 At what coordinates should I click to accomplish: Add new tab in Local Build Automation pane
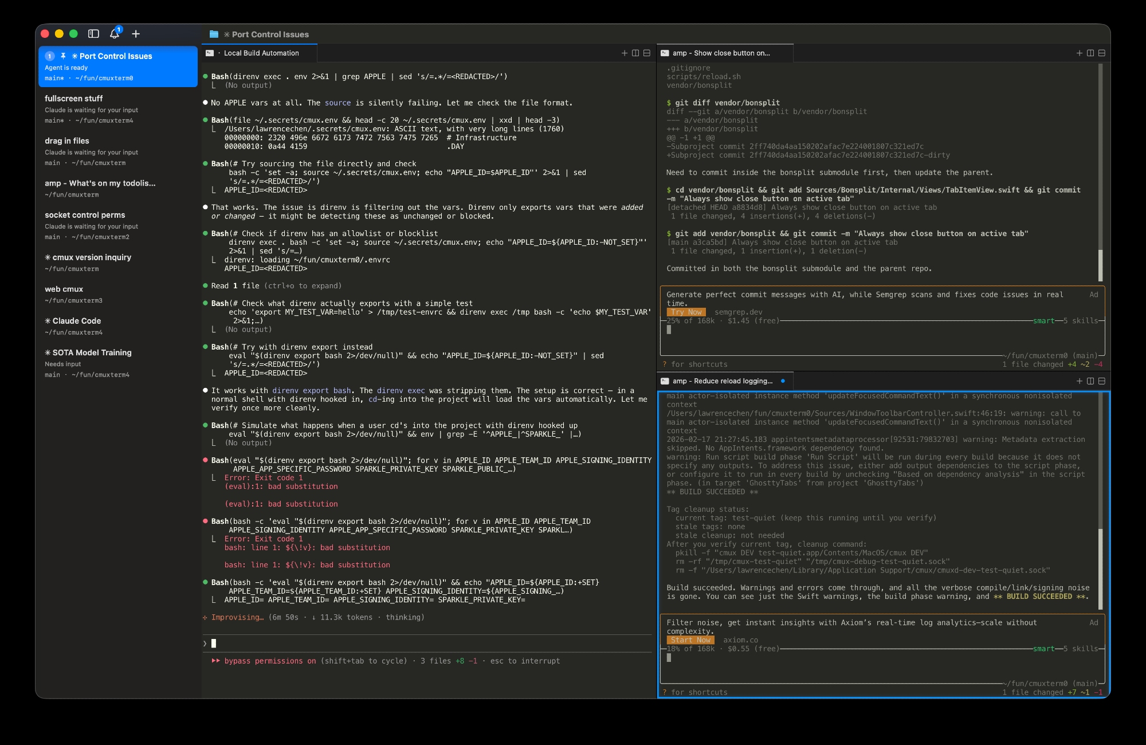tap(625, 53)
